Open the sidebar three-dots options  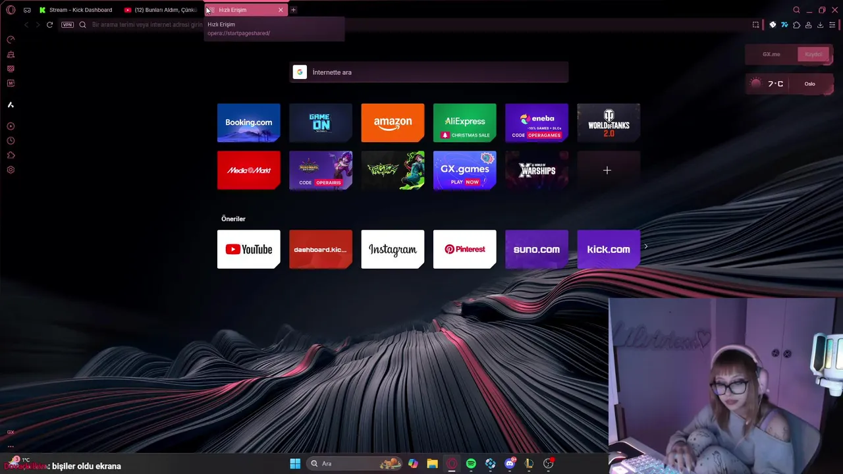(11, 446)
